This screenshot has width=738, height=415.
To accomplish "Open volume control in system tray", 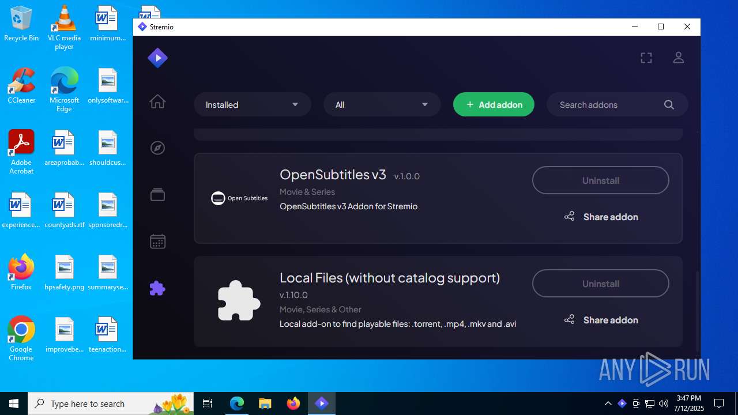I will point(664,403).
